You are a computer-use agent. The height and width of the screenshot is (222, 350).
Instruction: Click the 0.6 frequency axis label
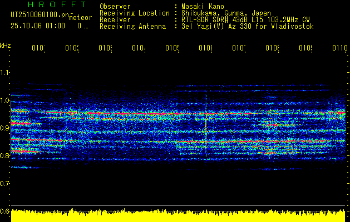5,211
